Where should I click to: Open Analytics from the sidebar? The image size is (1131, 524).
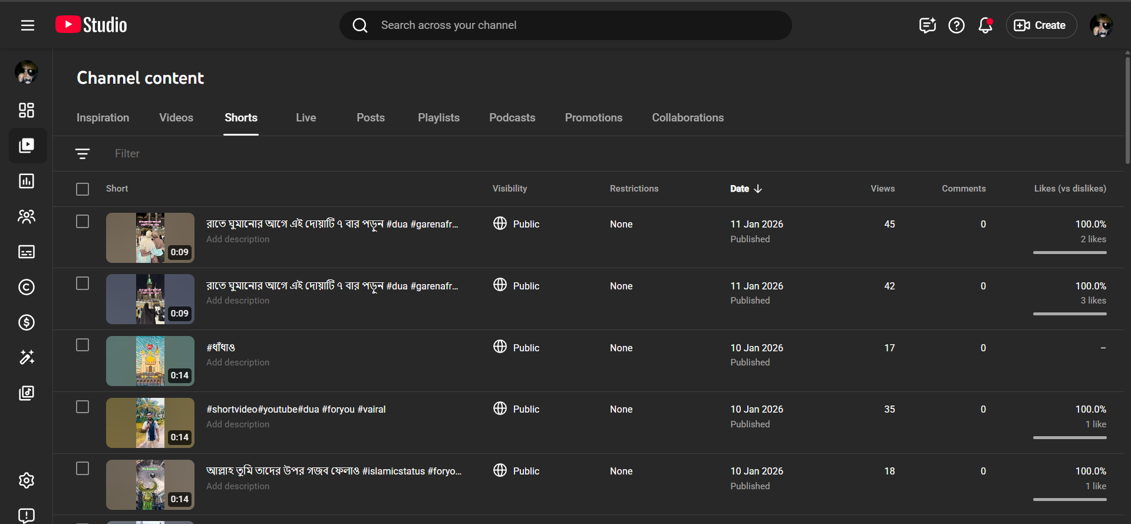(x=27, y=181)
